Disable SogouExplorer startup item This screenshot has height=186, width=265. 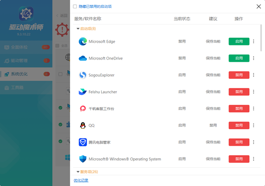[x=239, y=75]
